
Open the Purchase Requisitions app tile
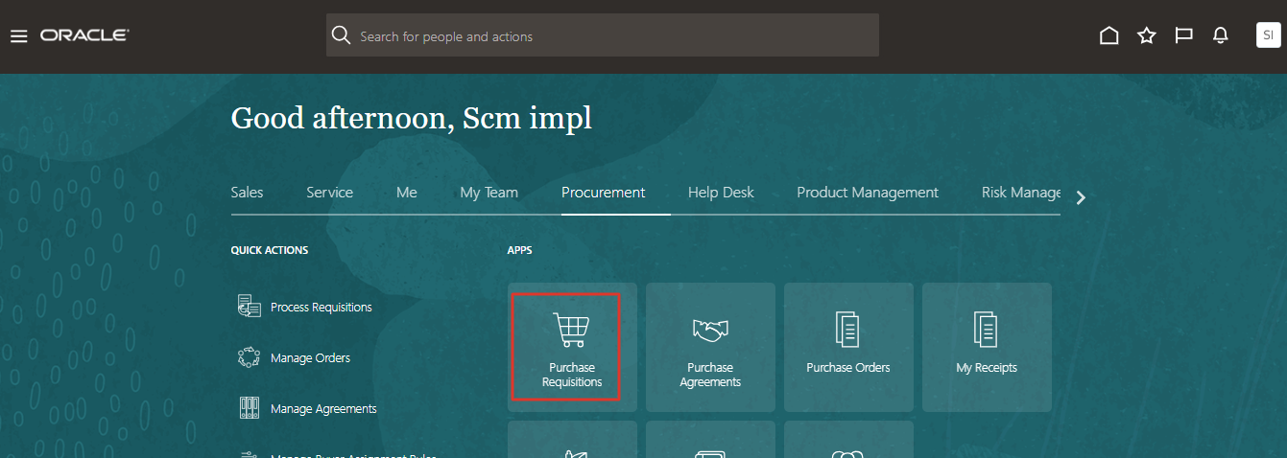tap(572, 347)
